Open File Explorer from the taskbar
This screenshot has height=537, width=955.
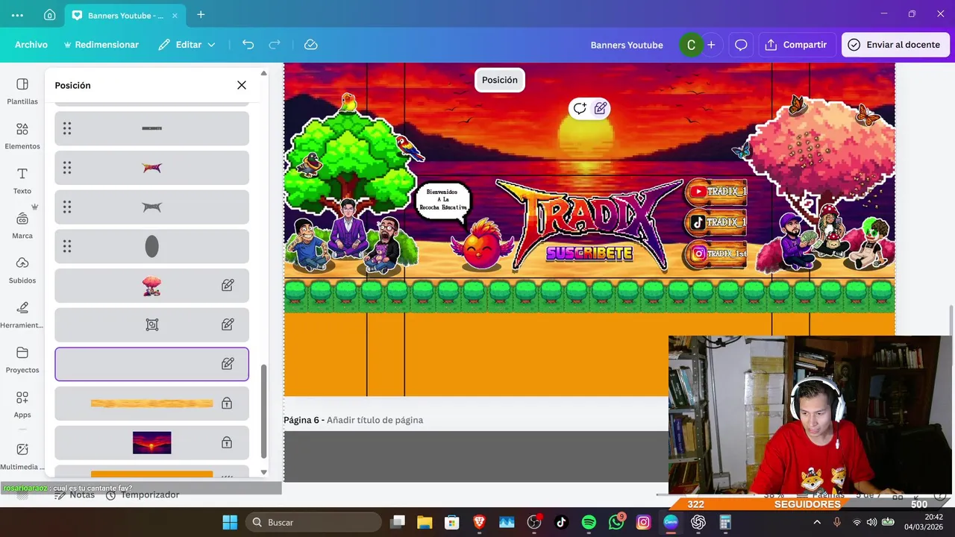tap(424, 522)
